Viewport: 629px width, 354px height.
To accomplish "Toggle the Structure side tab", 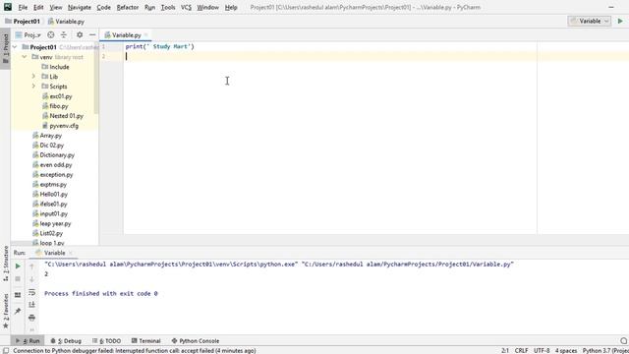I will 5,264.
